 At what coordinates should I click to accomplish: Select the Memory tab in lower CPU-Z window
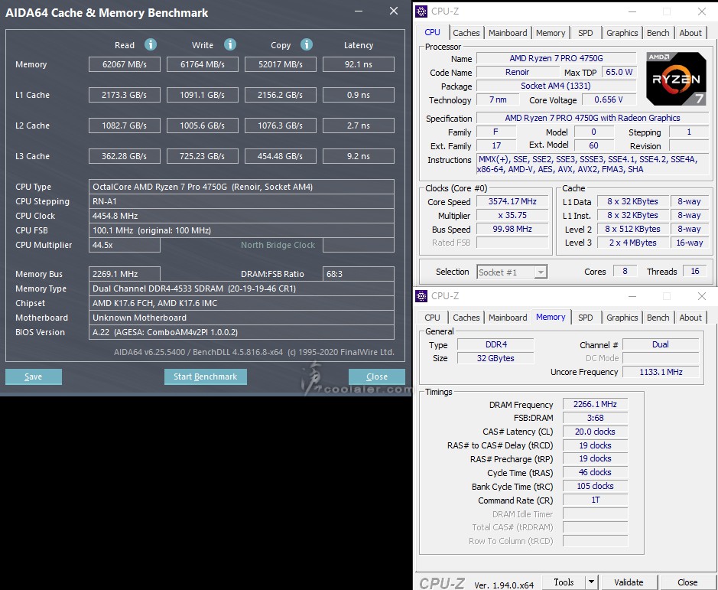pos(551,317)
